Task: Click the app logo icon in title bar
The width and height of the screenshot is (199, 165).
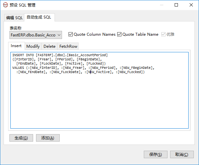Action: pos(5,5)
